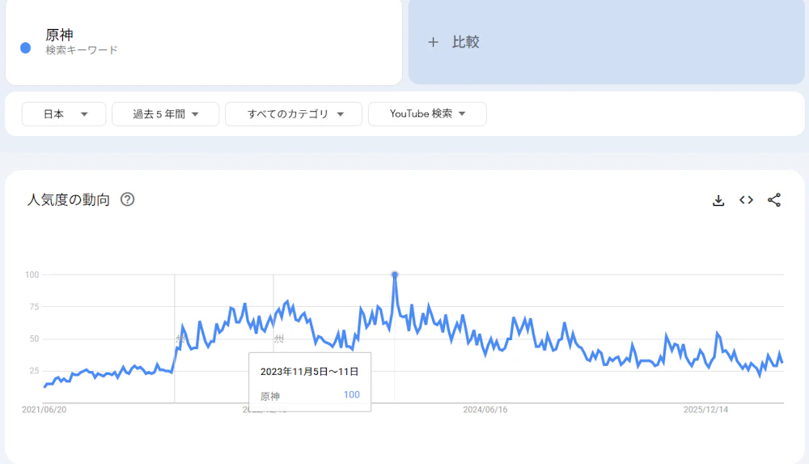Download the trend data as CSV
The width and height of the screenshot is (809, 464).
click(x=718, y=200)
